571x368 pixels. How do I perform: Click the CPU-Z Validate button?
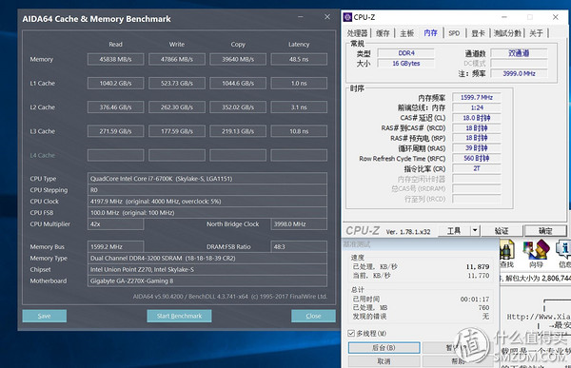pos(502,230)
